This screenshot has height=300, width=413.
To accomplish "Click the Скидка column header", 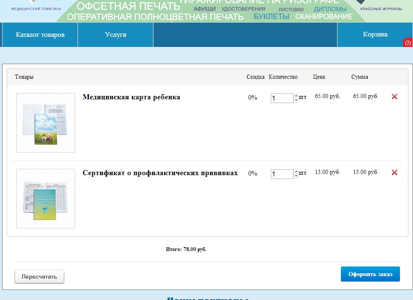I will (x=255, y=77).
